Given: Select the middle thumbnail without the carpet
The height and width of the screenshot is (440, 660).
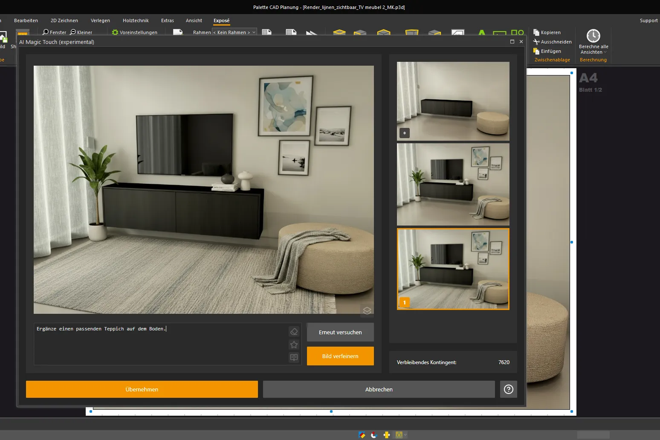Looking at the screenshot, I should (453, 184).
